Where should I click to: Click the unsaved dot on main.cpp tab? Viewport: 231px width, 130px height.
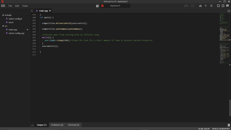(50, 11)
